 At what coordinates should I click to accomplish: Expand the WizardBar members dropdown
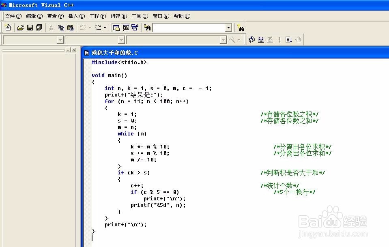click(223, 40)
